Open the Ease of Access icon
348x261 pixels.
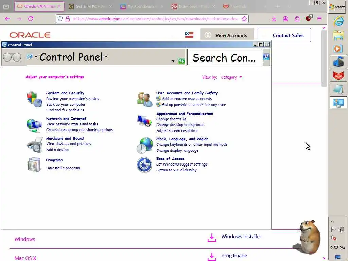[x=144, y=165]
